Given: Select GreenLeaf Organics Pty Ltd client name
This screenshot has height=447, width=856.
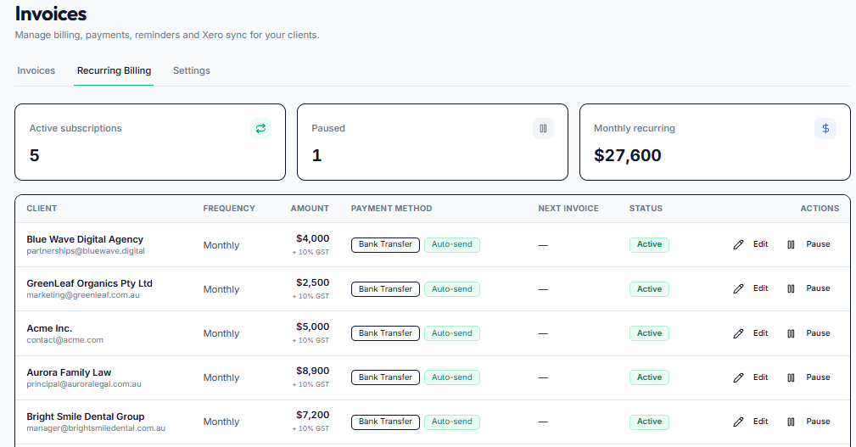Looking at the screenshot, I should pyautogui.click(x=90, y=283).
